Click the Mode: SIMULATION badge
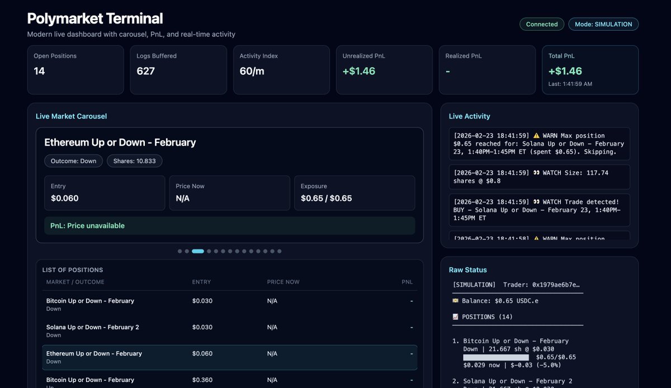The image size is (671, 388). coord(603,24)
